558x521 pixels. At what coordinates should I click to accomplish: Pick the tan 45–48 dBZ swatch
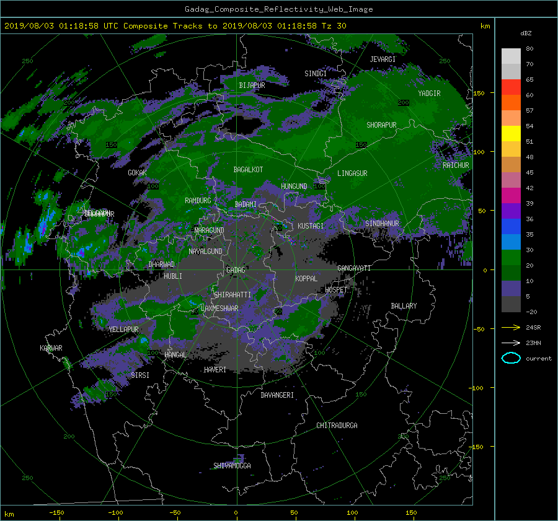(511, 164)
